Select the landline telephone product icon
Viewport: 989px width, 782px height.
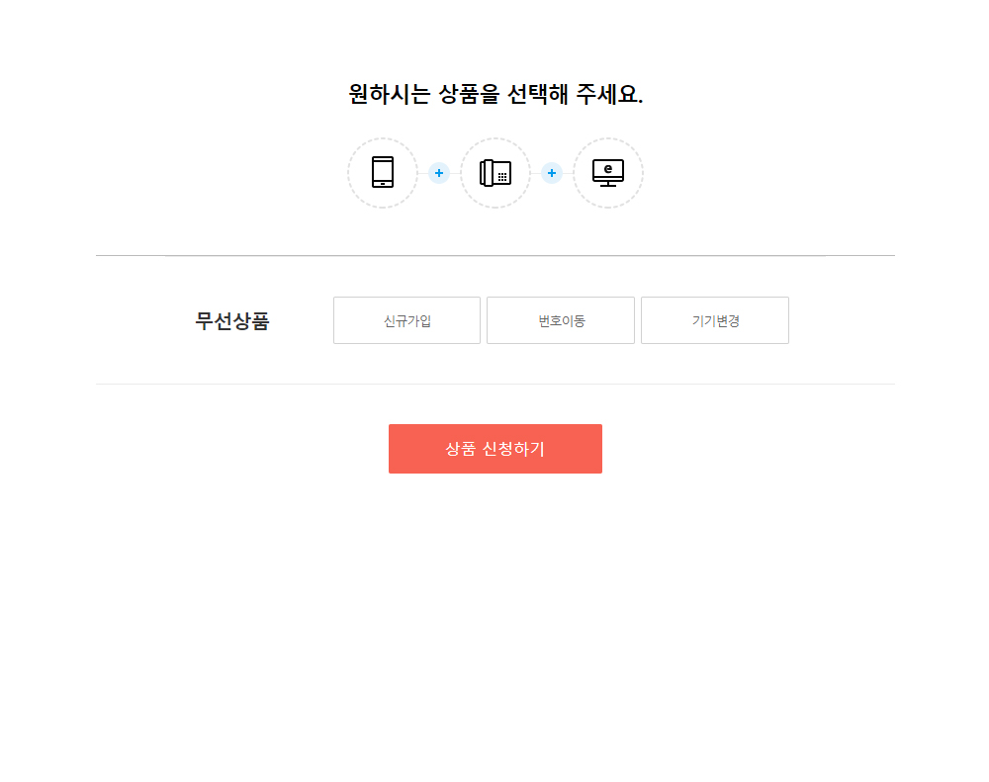pyautogui.click(x=495, y=173)
